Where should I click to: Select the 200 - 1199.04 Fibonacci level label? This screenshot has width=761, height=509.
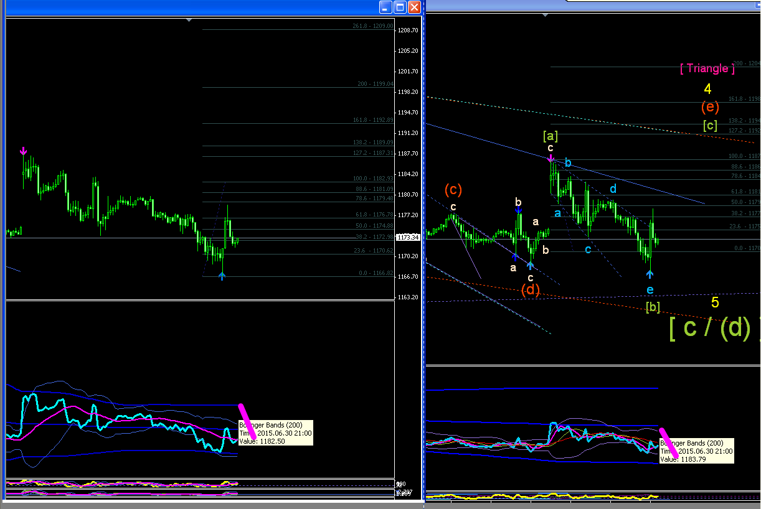coord(376,84)
